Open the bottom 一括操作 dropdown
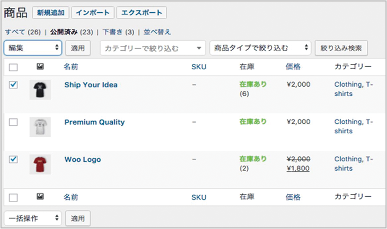This screenshot has width=387, height=229. (33, 218)
